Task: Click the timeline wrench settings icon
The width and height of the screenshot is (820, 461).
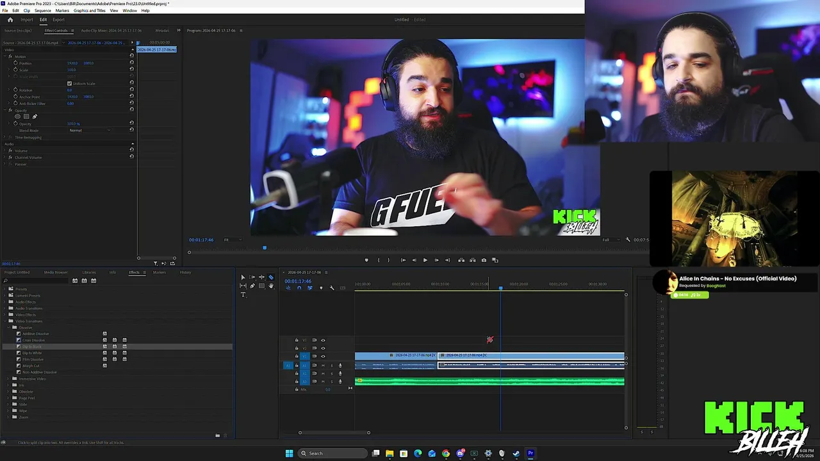Action: coord(332,288)
